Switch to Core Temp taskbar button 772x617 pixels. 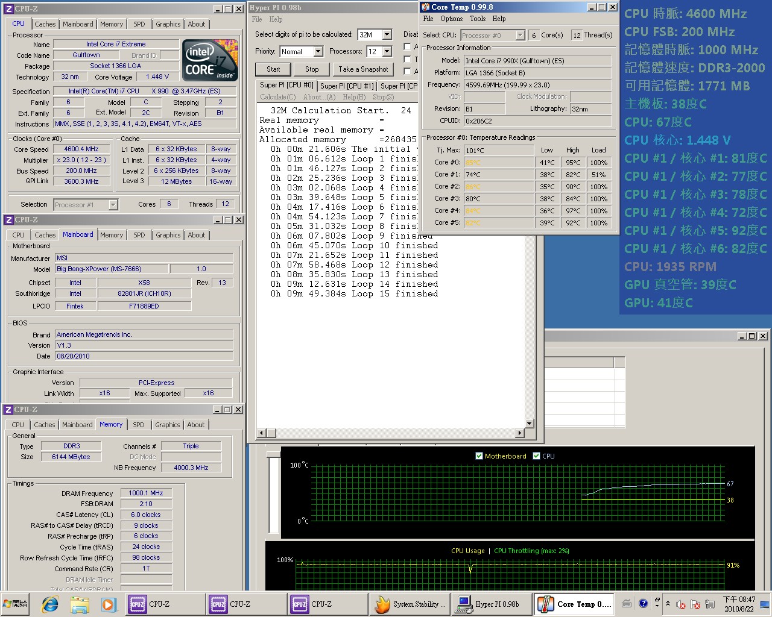point(573,604)
